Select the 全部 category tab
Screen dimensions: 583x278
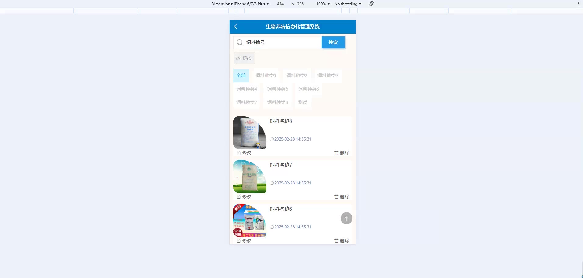(x=241, y=76)
